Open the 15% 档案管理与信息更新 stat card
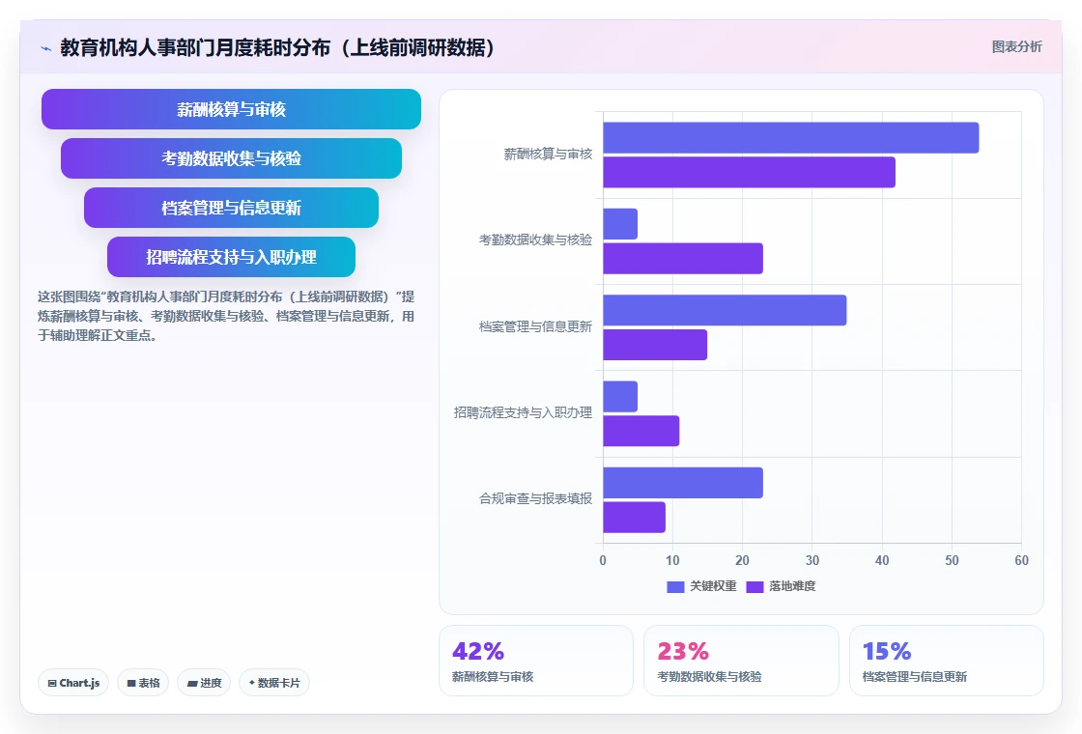The width and height of the screenshot is (1082, 734). click(947, 661)
